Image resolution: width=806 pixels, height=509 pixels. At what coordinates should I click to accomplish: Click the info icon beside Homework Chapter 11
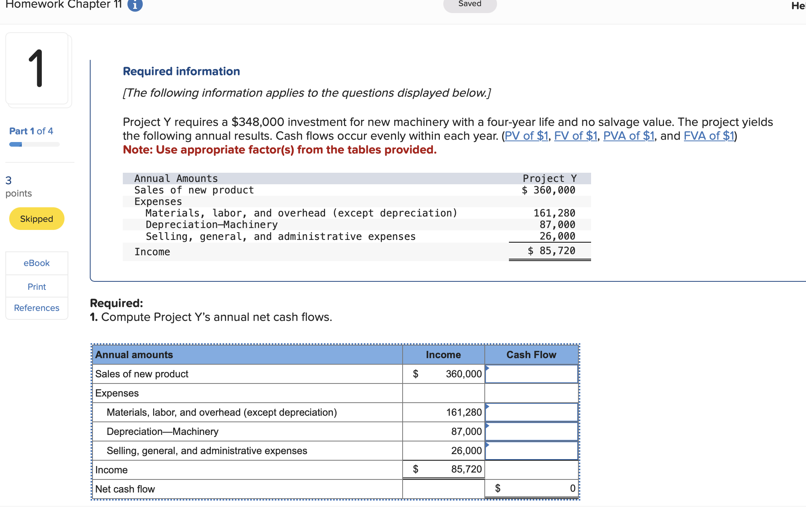click(x=135, y=5)
